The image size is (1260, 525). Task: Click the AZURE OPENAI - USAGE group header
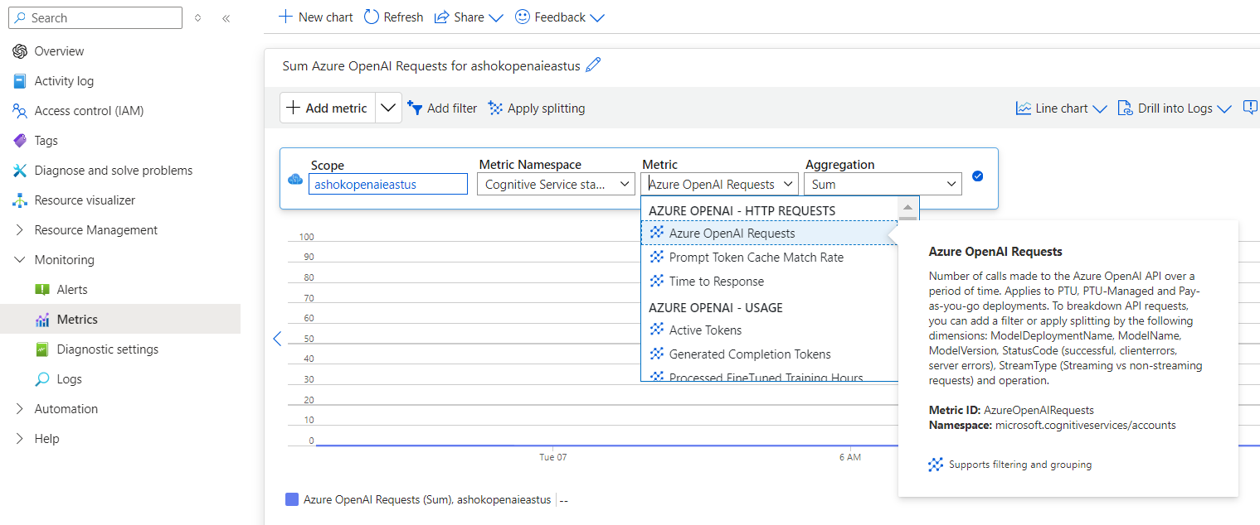tap(716, 307)
